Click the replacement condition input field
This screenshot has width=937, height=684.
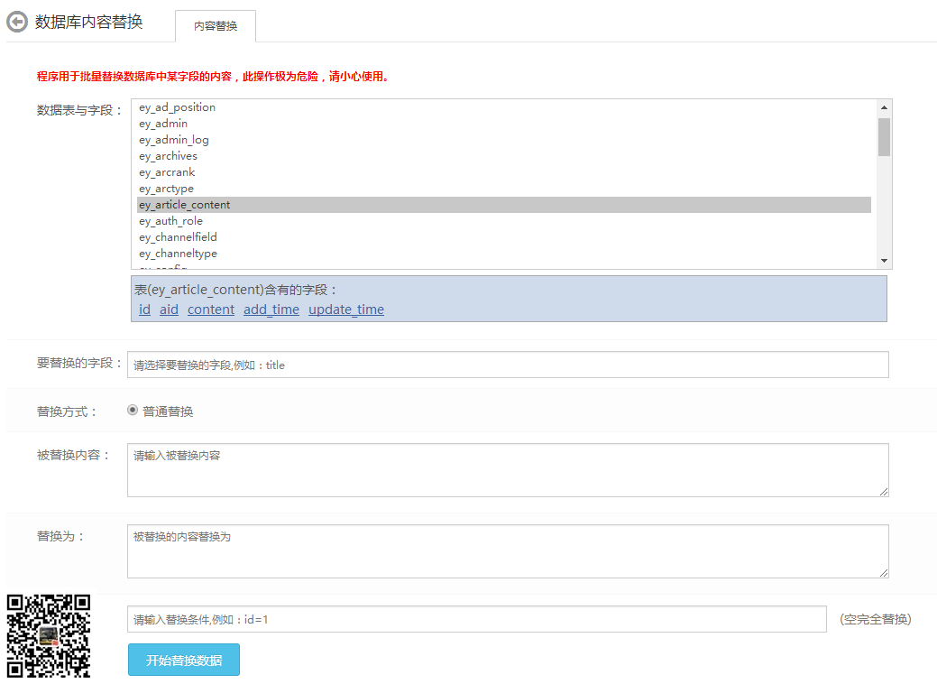point(475,619)
